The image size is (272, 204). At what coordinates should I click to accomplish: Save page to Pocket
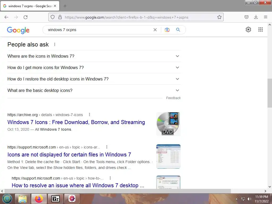coord(246,17)
